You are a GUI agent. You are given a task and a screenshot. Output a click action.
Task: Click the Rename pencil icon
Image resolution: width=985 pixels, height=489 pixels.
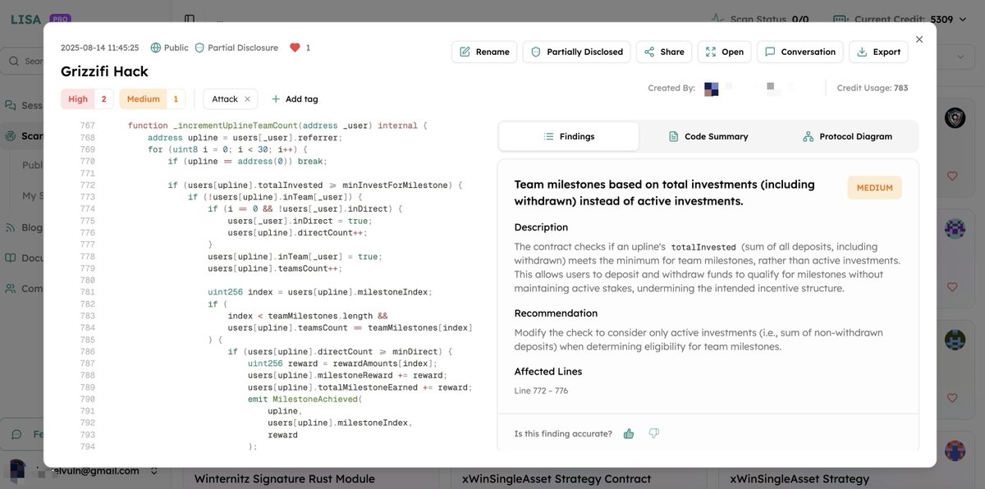point(465,51)
